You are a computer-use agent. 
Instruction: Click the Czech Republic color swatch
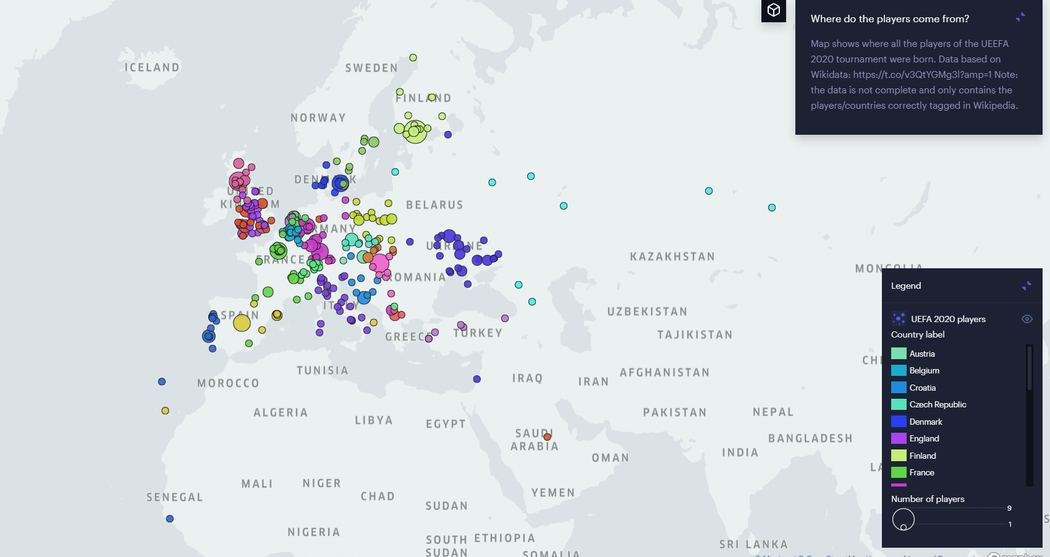[899, 404]
